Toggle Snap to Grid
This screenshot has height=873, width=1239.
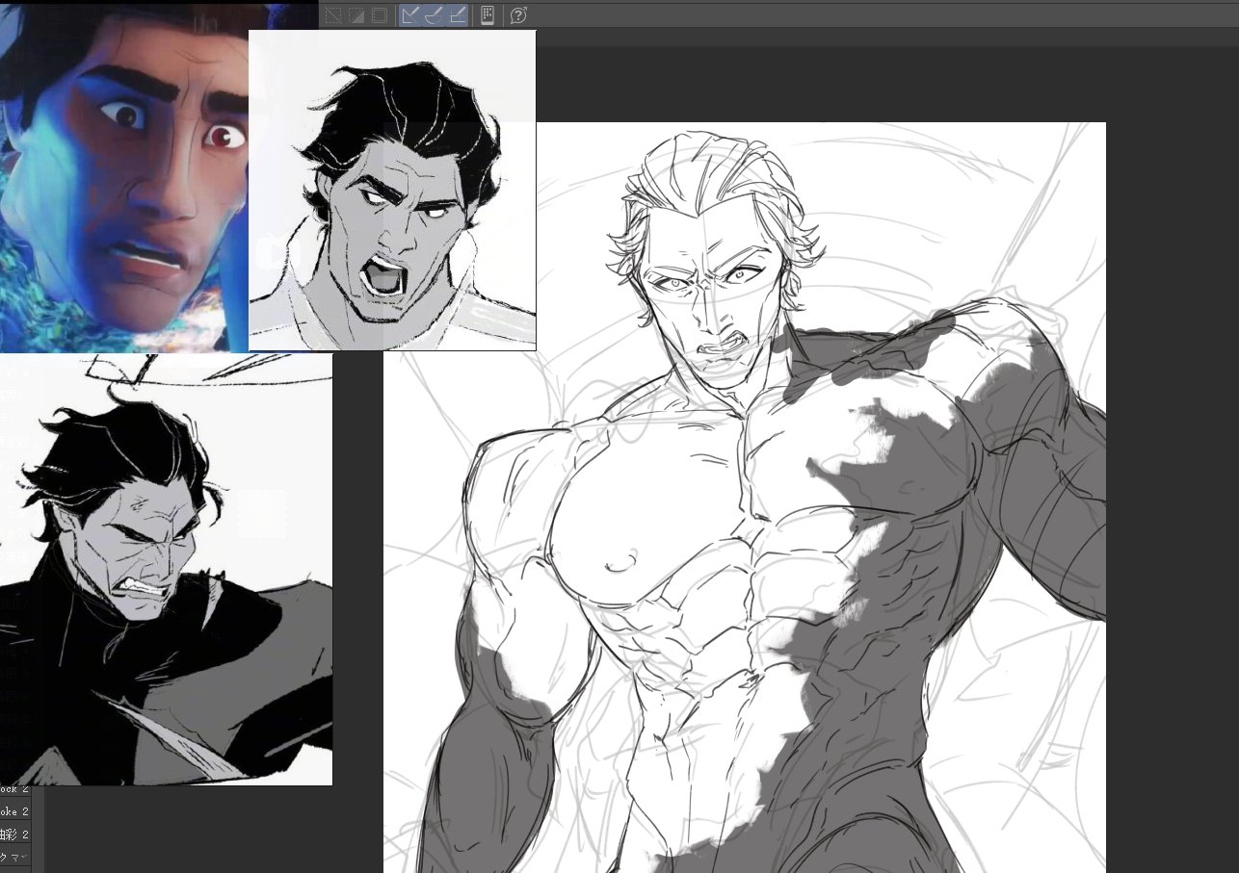tap(458, 15)
